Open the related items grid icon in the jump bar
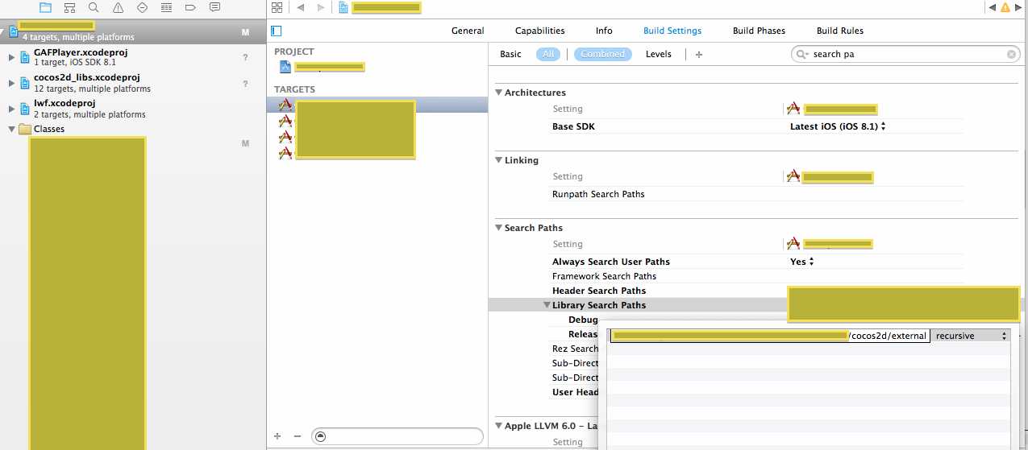1028x450 pixels. pyautogui.click(x=277, y=7)
